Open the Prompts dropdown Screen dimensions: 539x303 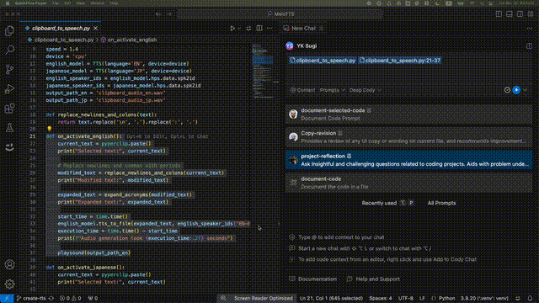332,90
